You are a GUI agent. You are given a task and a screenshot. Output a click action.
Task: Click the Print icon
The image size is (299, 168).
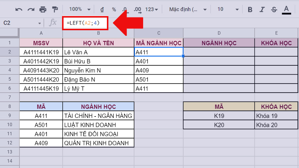(x=43, y=9)
